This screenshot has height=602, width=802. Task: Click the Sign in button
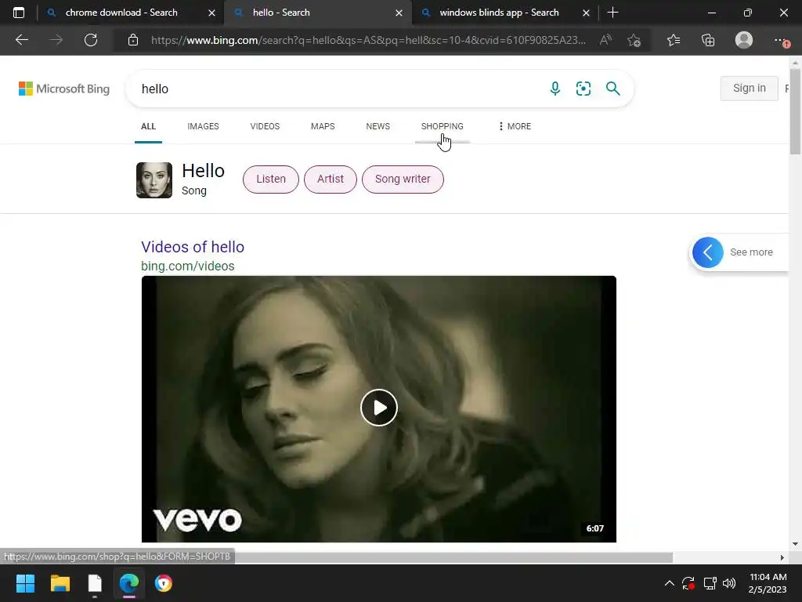(749, 89)
